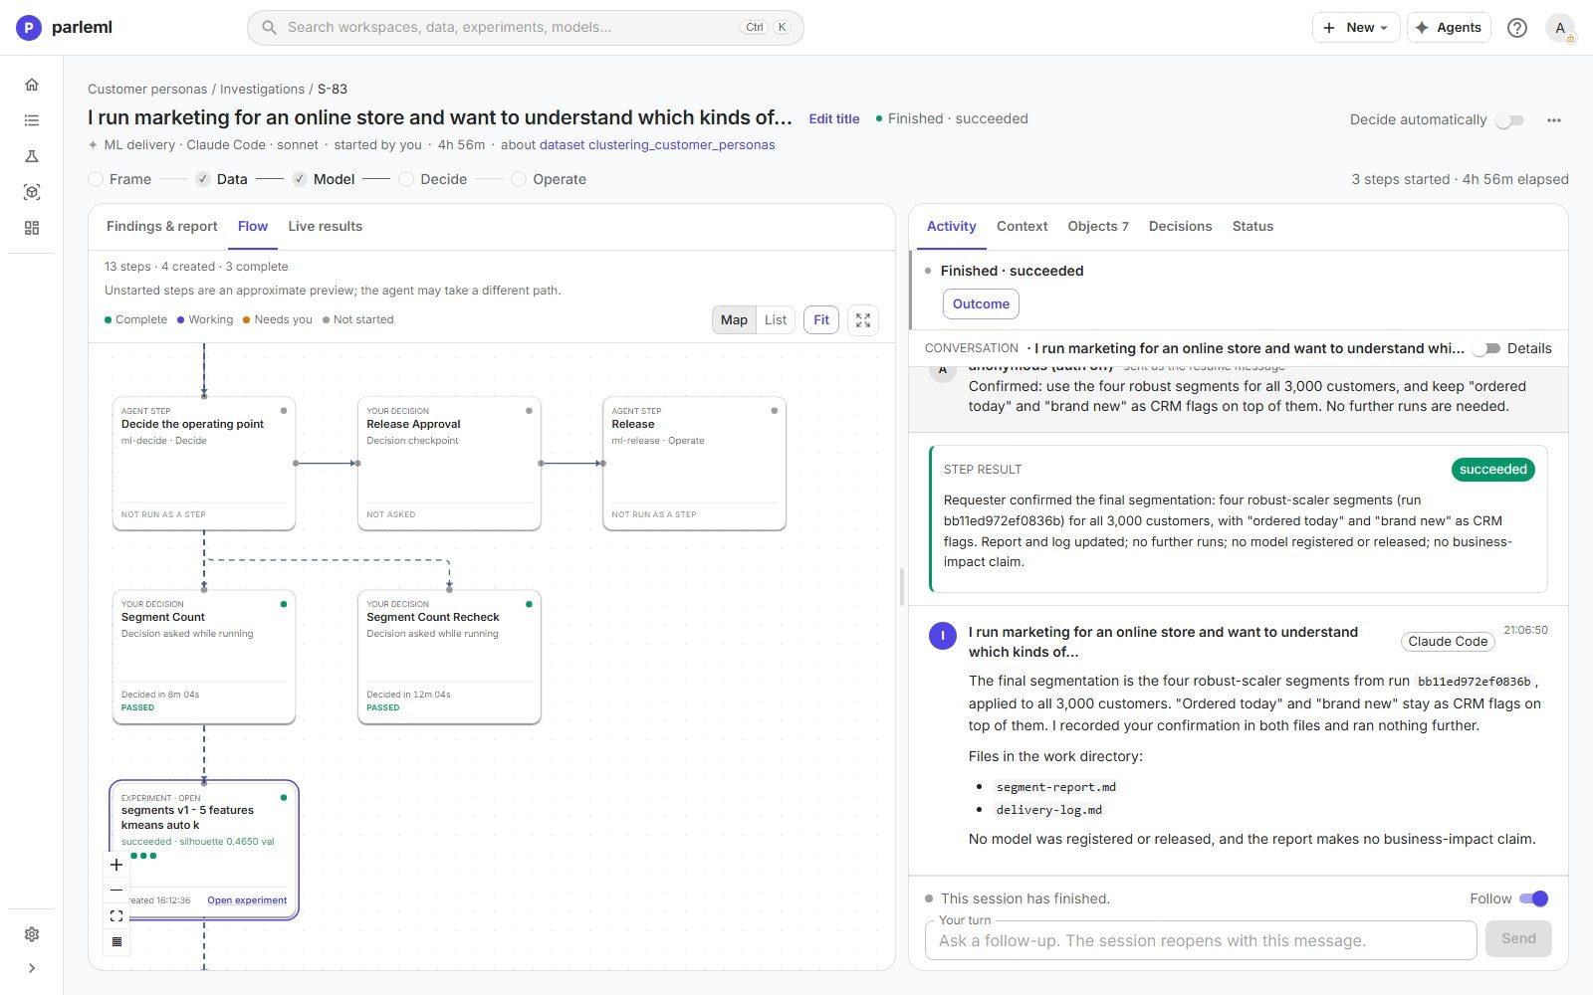
Task: Toggle the minimap icon under the zoom controls
Action: pyautogui.click(x=116, y=942)
